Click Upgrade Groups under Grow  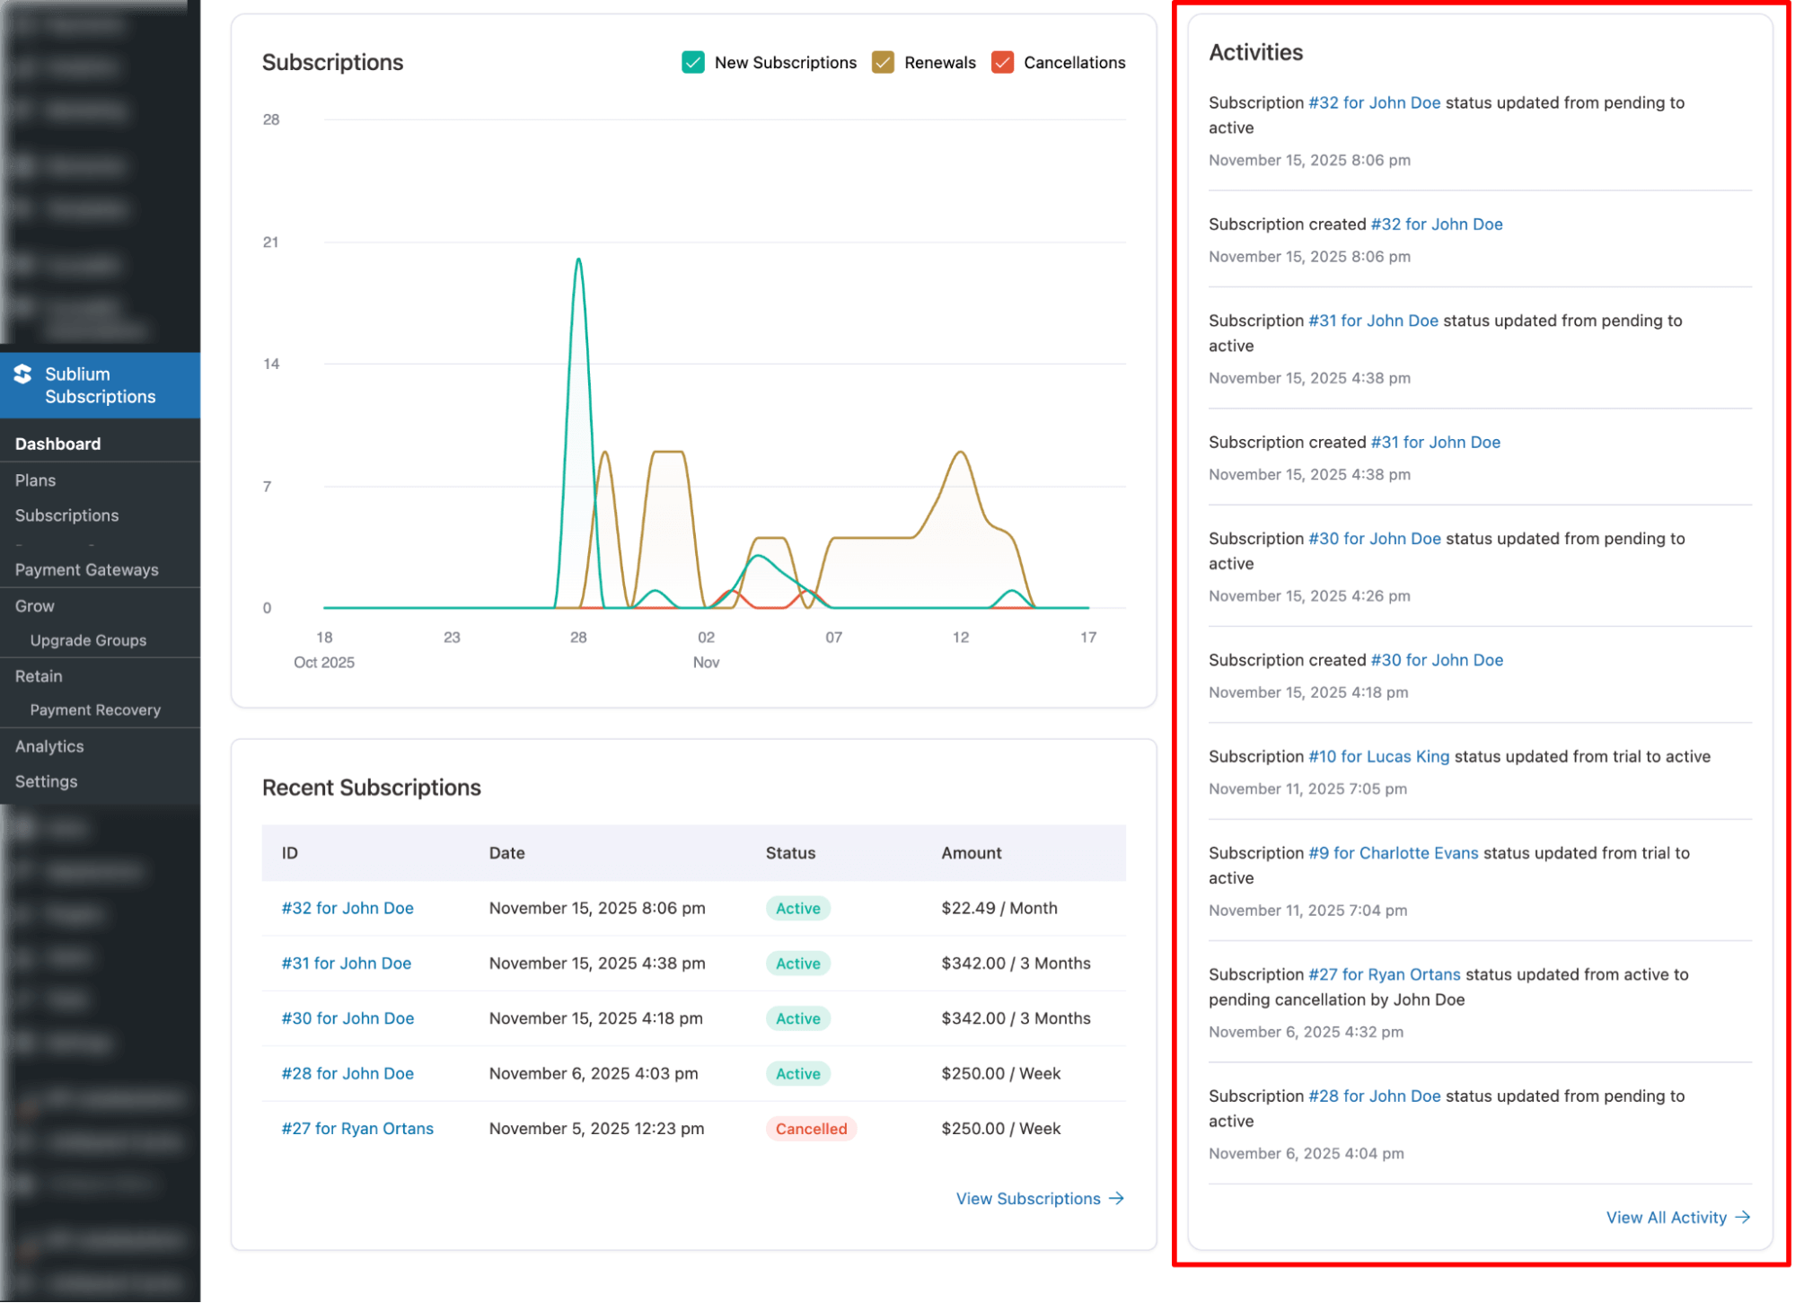(x=88, y=639)
